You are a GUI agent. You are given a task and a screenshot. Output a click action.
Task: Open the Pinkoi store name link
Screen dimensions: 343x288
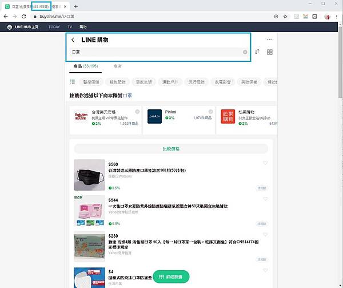tap(170, 112)
